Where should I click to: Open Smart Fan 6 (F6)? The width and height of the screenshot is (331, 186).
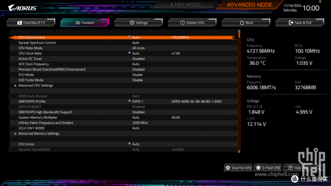coord(238,168)
